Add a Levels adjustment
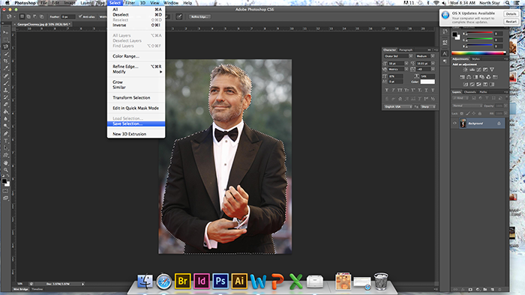This screenshot has width=525, height=295. (x=472, y=70)
